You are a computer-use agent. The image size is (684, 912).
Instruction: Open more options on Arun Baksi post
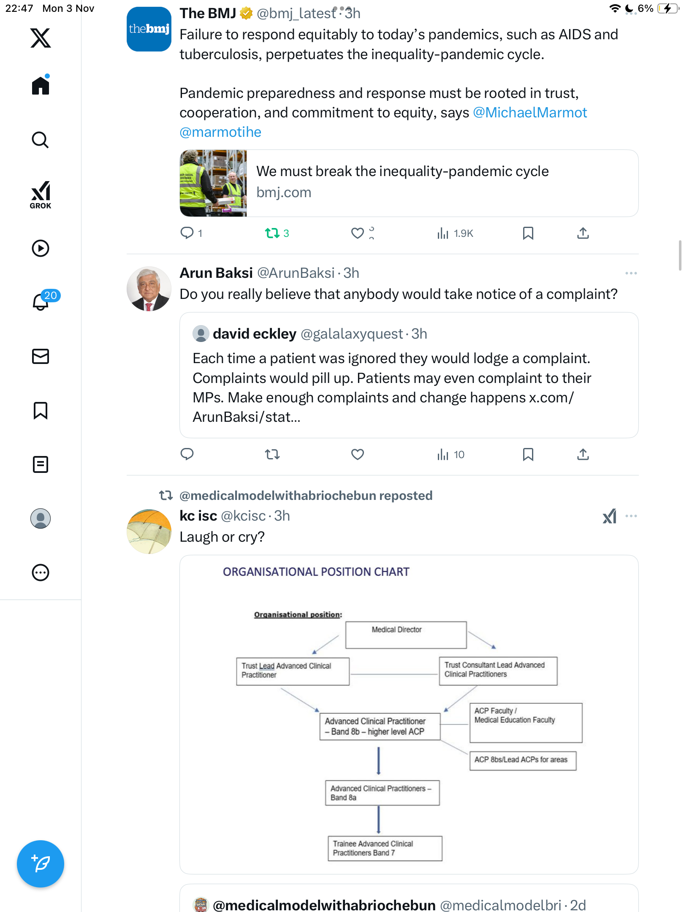631,273
